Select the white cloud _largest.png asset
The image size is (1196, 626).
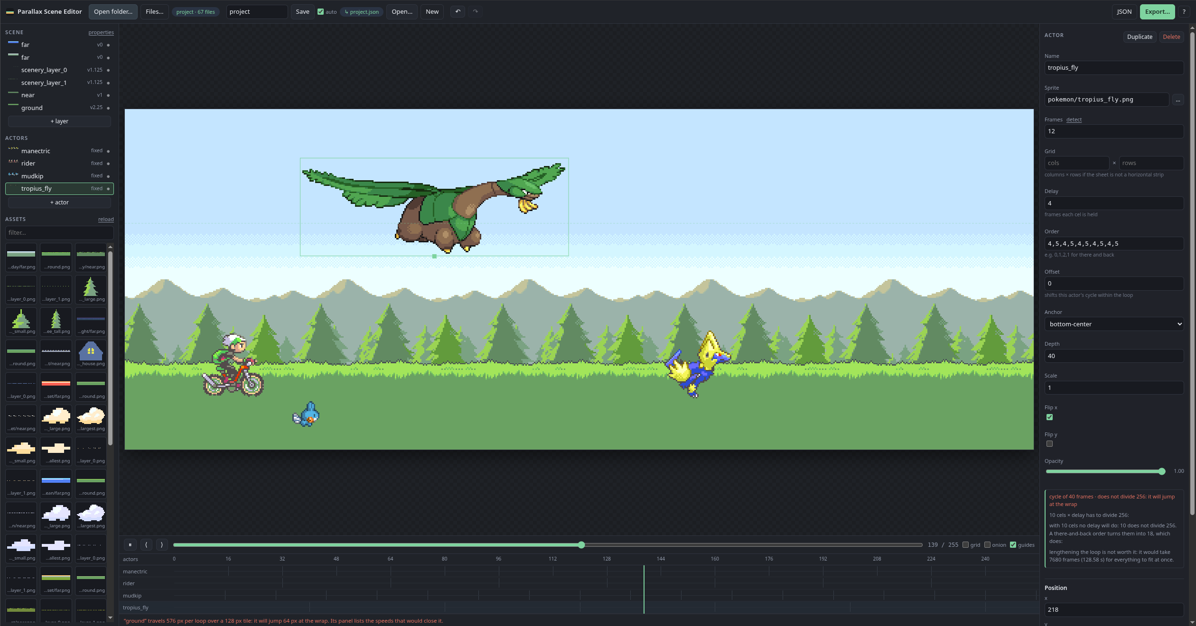click(91, 516)
